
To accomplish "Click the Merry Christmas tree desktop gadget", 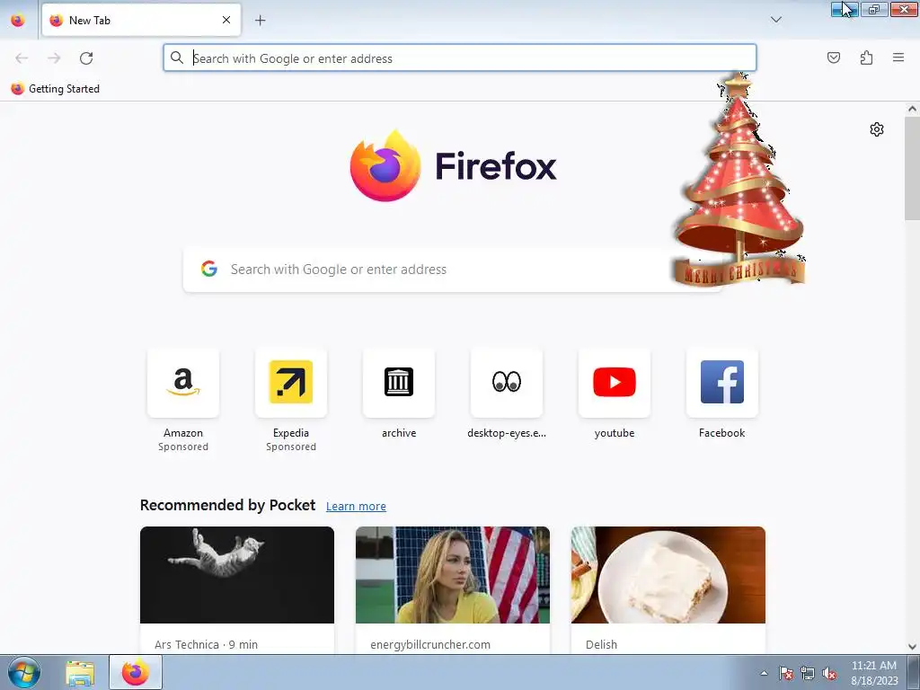I will click(739, 179).
